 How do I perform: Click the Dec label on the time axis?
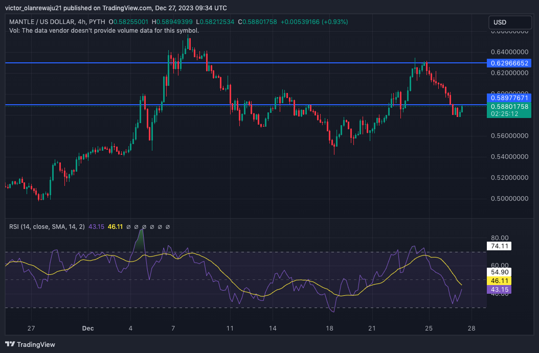tap(88, 328)
